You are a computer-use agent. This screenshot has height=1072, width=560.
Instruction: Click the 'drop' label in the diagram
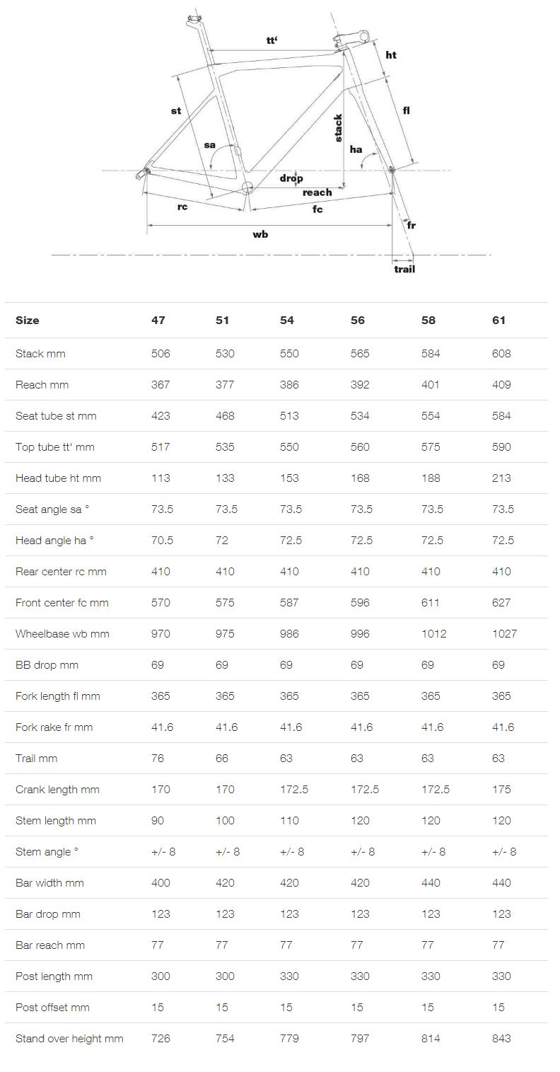click(x=291, y=178)
